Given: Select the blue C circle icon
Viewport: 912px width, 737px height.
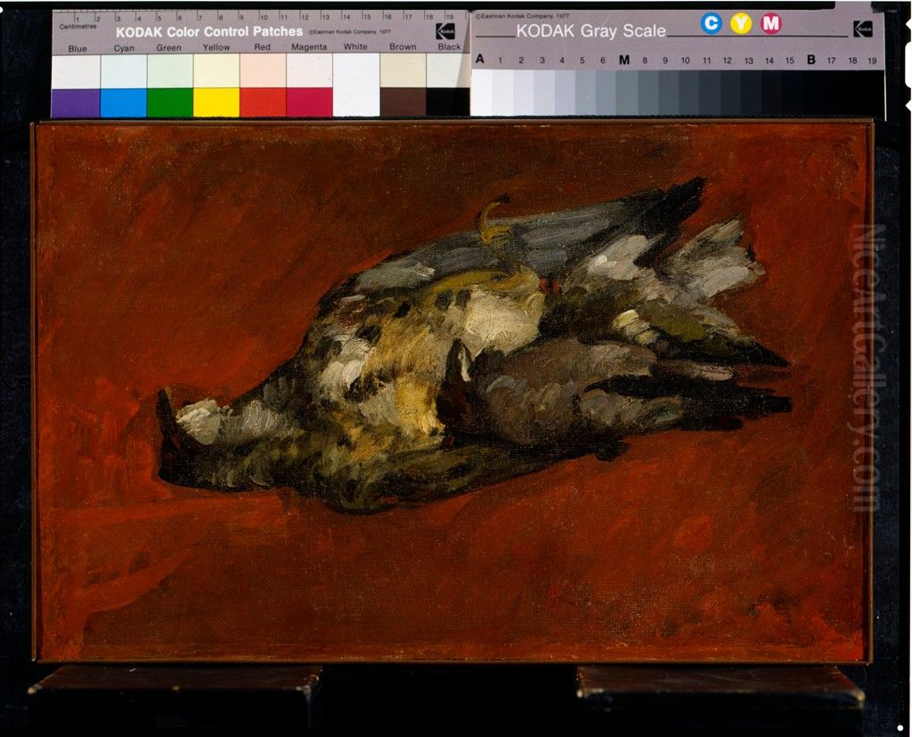Looking at the screenshot, I should point(711,24).
